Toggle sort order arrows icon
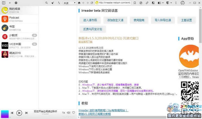The height and width of the screenshot is (119, 202). point(59,3)
